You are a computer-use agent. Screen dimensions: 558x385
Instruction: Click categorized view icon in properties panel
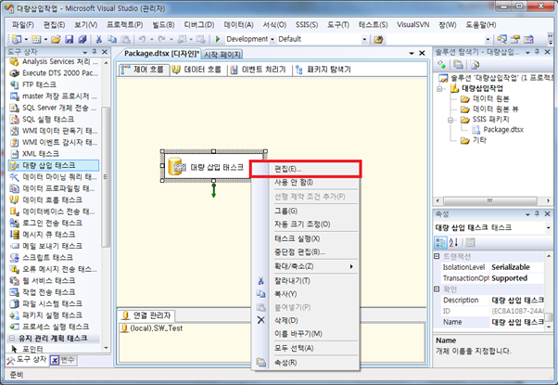[x=440, y=243]
